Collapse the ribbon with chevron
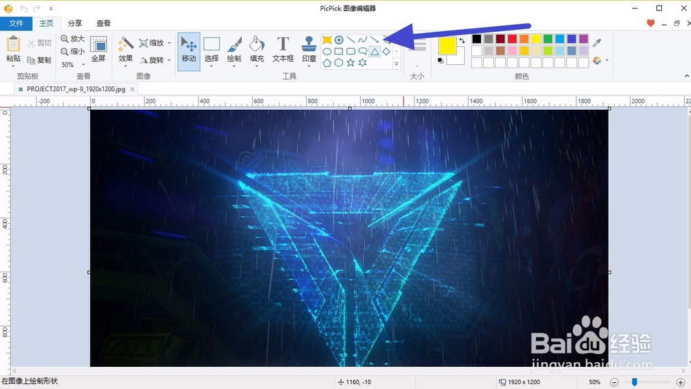 click(687, 76)
